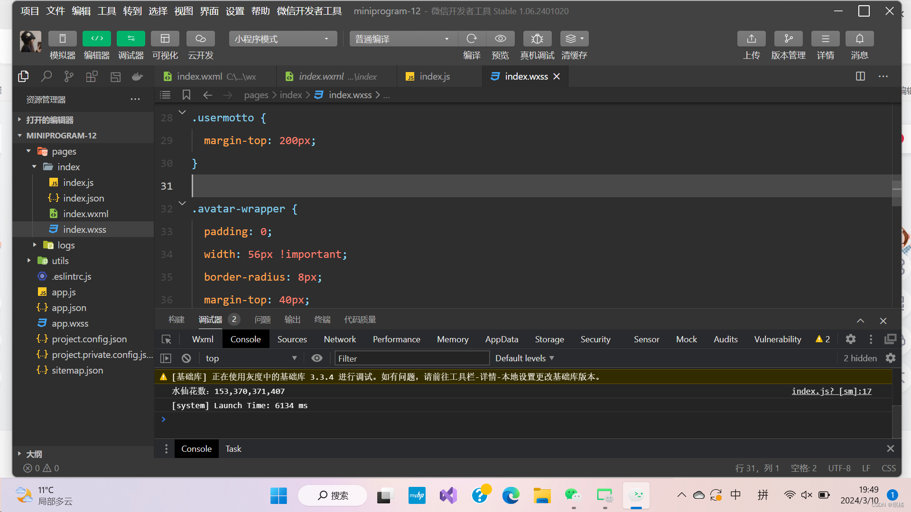
Task: Click the compile refresh icon
Action: [471, 39]
